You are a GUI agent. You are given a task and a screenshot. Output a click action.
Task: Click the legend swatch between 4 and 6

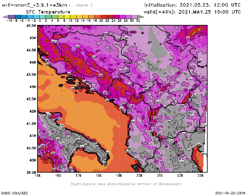pos(55,17)
